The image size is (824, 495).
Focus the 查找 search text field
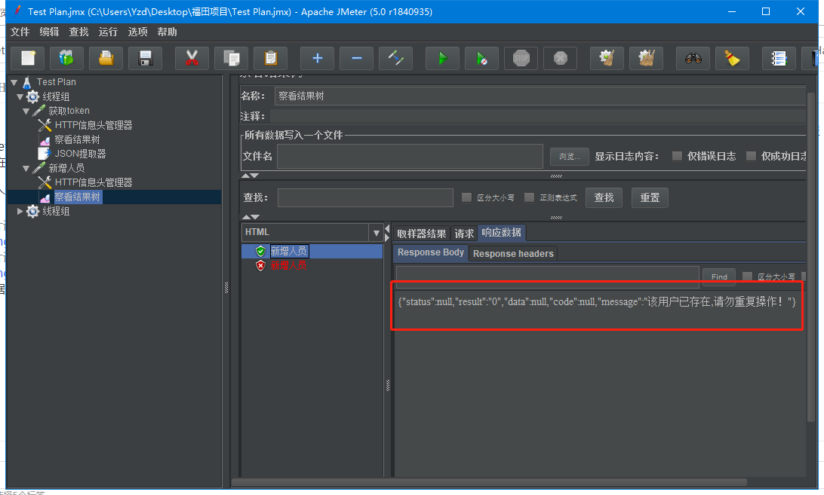[x=365, y=197]
